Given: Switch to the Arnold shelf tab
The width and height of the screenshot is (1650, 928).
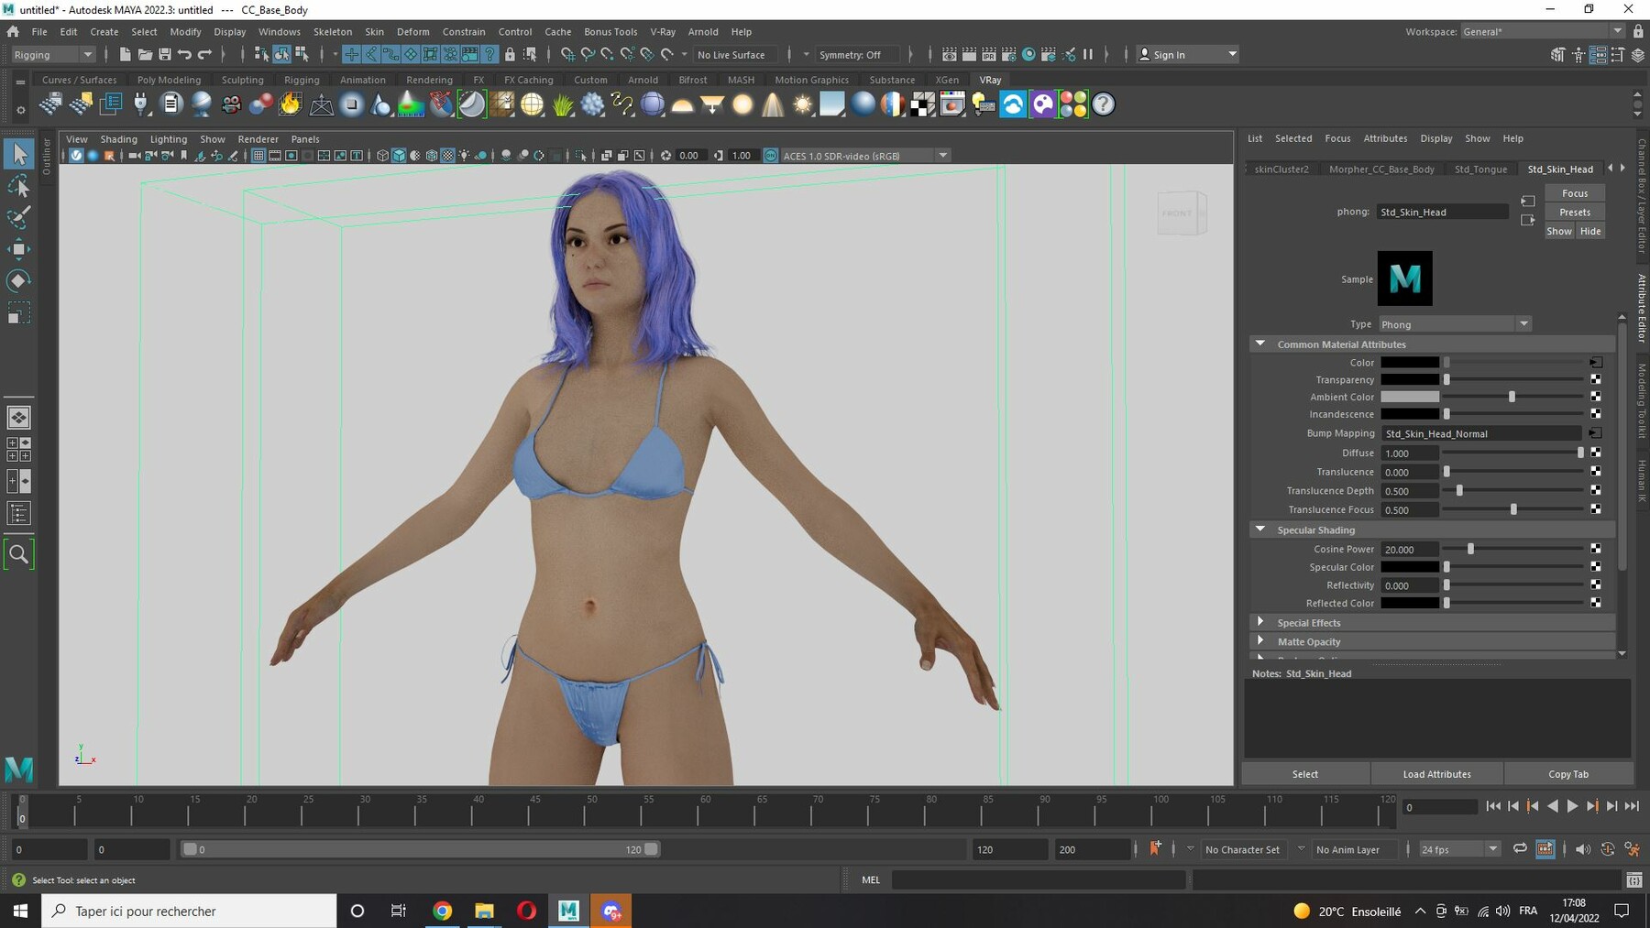Looking at the screenshot, I should [x=643, y=80].
